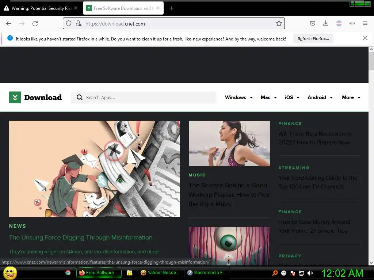Open The Unsung Force Digging Through Misinformation article
Image resolution: width=374 pixels, height=280 pixels.
pos(81,237)
